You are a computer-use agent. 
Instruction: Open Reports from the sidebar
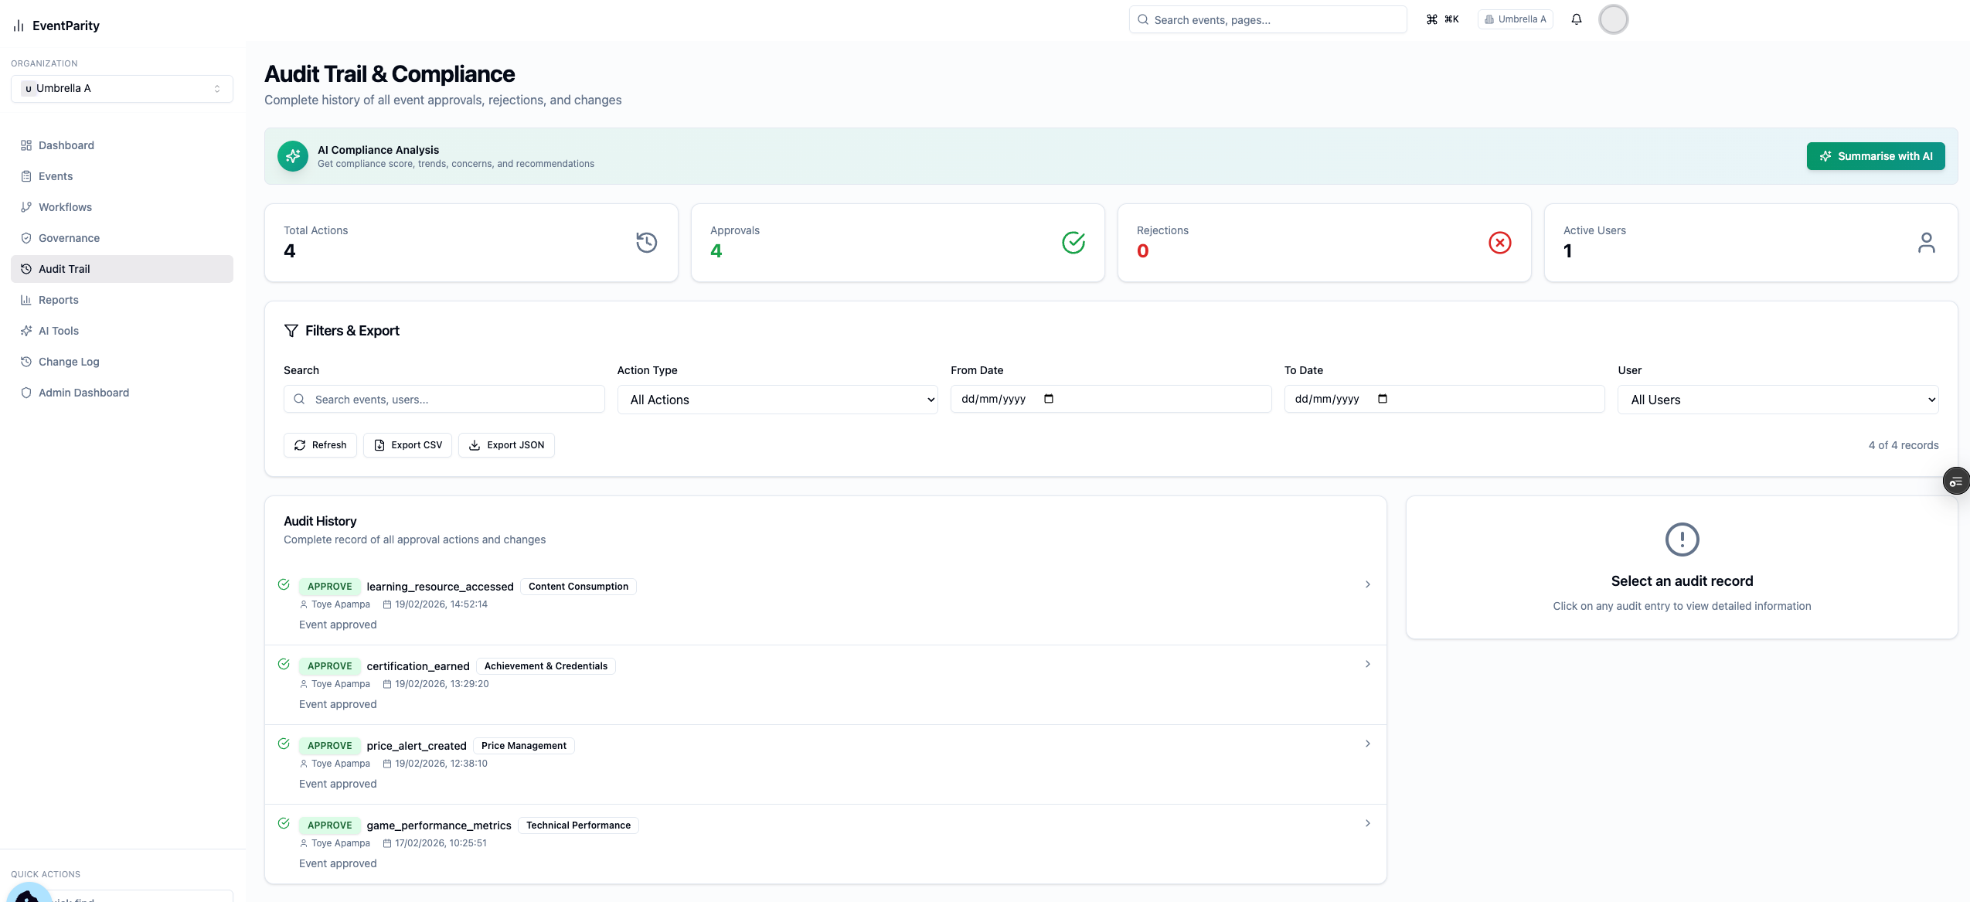point(58,300)
